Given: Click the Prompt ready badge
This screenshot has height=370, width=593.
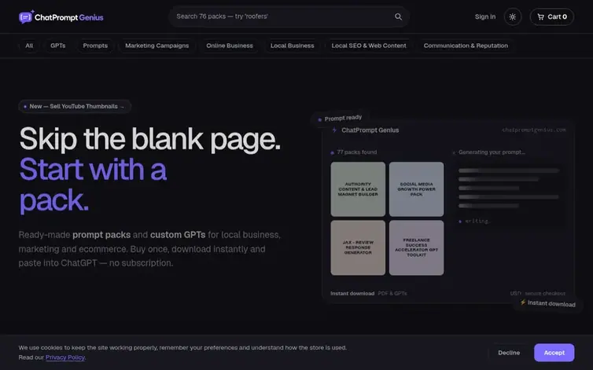Looking at the screenshot, I should (340, 119).
